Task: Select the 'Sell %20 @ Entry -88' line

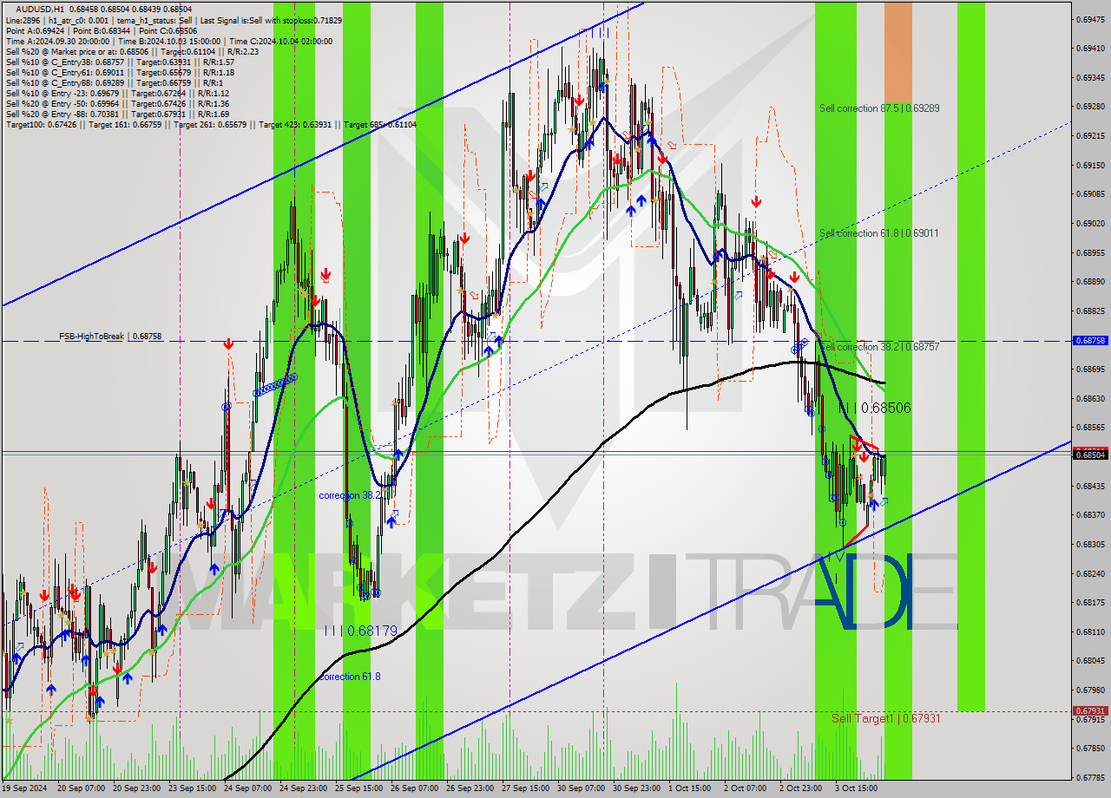Action: click(x=117, y=114)
